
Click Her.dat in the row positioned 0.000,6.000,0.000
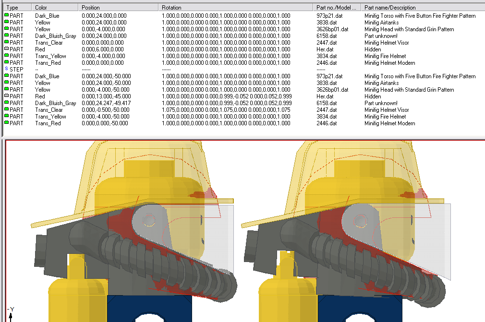(x=325, y=49)
